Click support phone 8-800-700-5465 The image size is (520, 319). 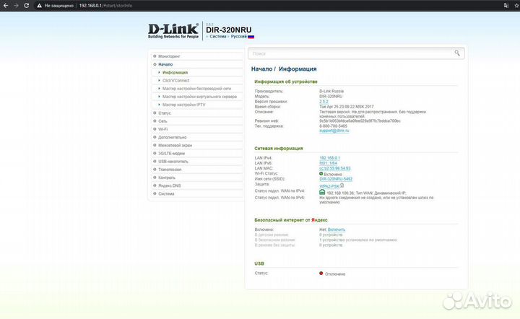click(333, 126)
